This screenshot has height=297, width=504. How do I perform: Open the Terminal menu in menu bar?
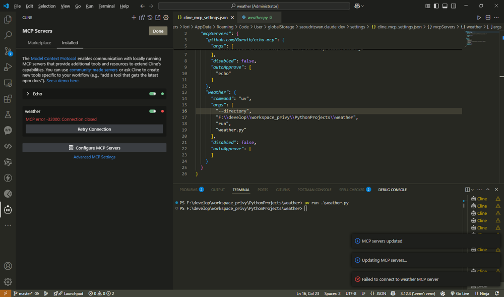tap(106, 6)
